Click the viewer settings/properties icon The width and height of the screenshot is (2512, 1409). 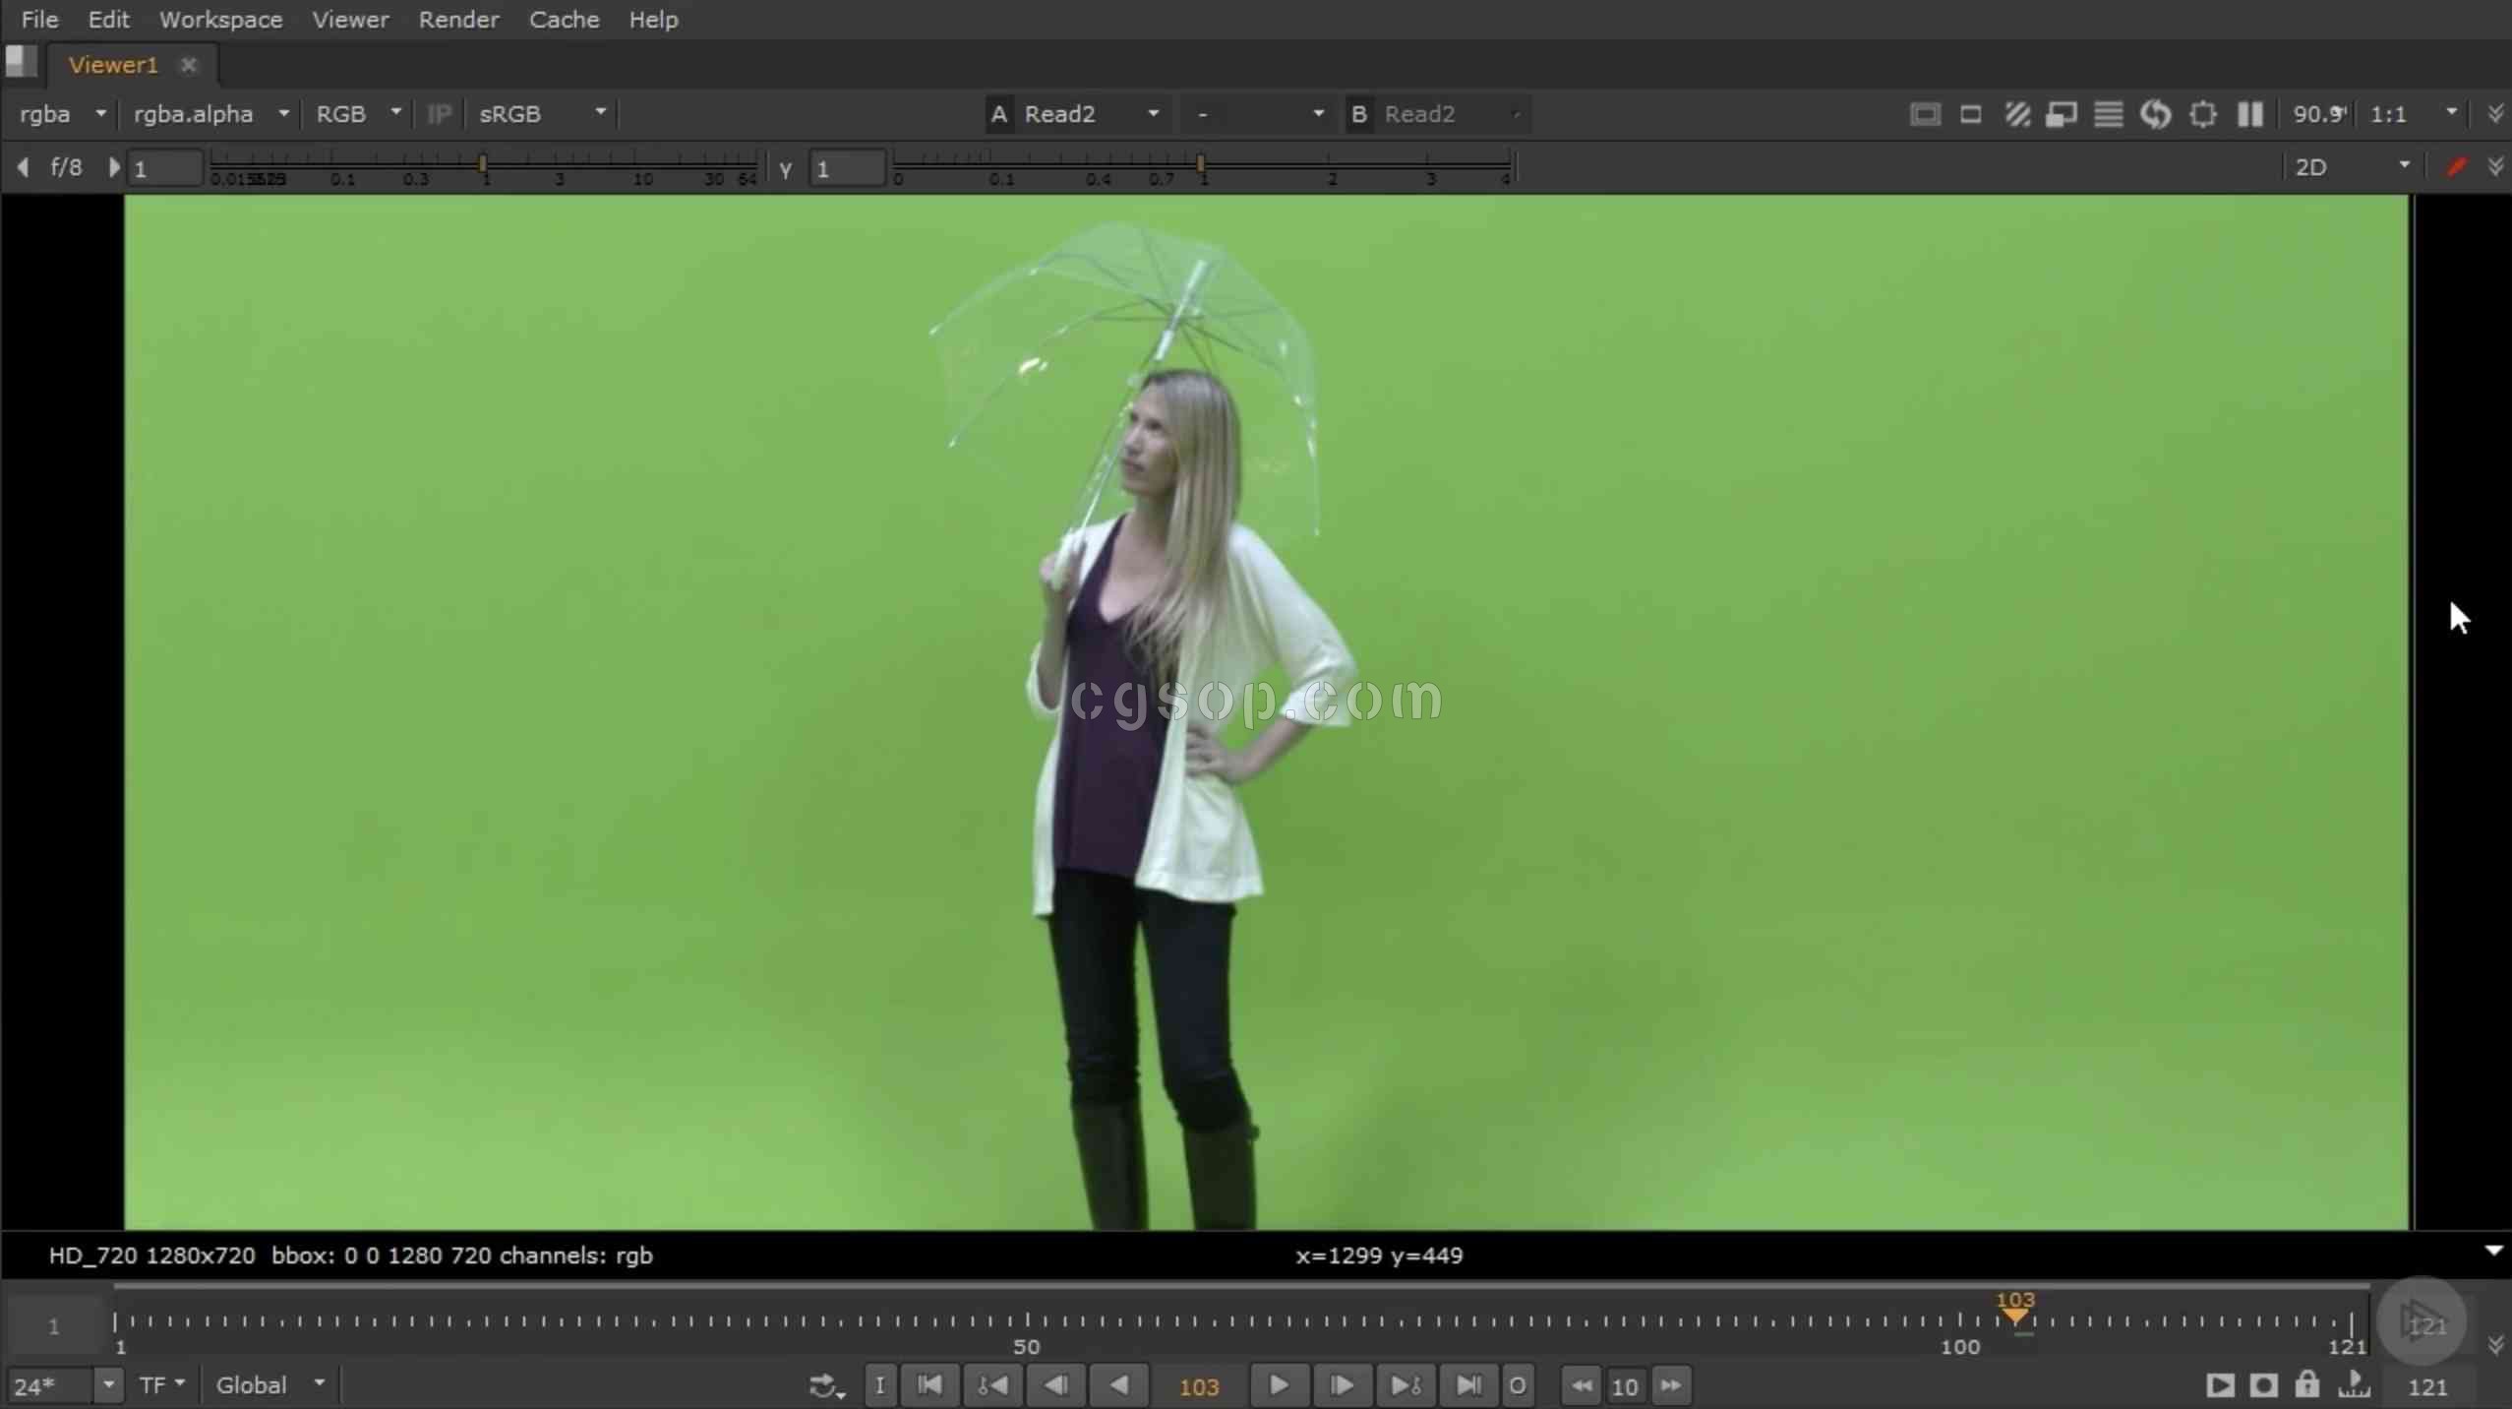point(2201,114)
